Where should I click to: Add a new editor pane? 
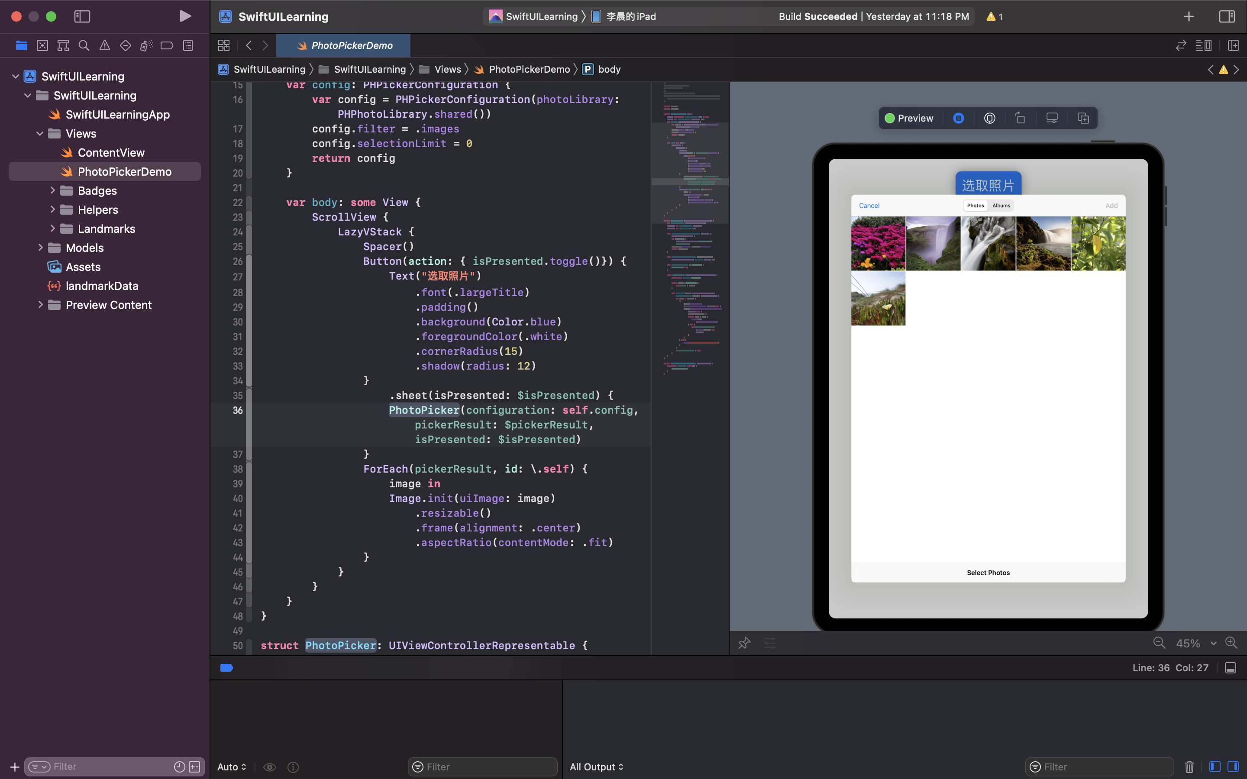click(x=1233, y=45)
